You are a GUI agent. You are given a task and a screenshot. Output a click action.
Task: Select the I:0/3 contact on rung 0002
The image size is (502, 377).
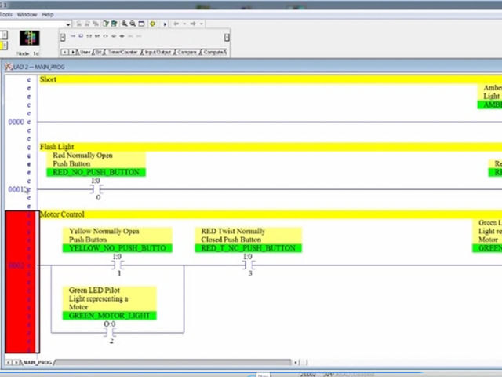coord(249,265)
